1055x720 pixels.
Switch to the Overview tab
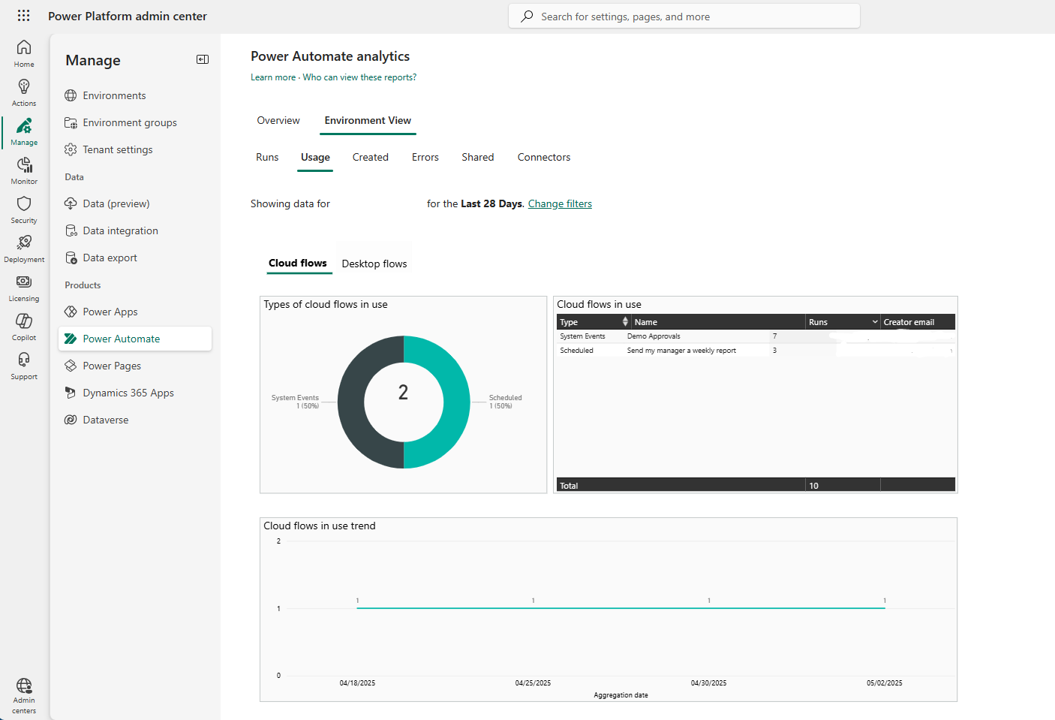pyautogui.click(x=278, y=120)
